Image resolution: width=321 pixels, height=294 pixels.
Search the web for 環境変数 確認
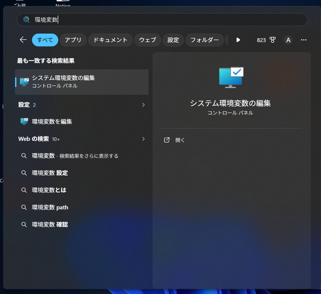[82, 224]
